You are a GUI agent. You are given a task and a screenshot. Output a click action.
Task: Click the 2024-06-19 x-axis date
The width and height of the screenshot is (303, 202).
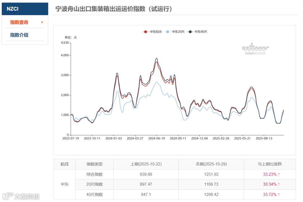157,138
